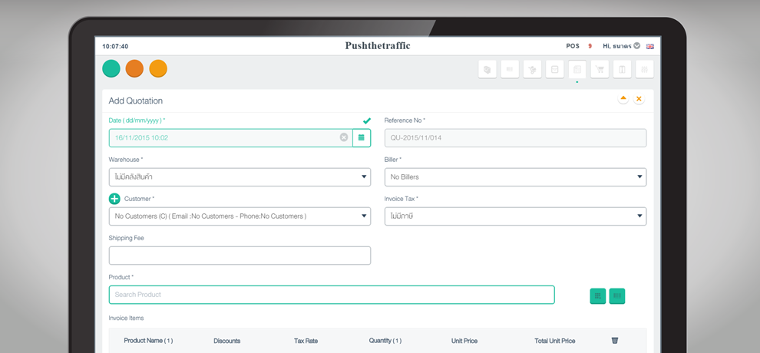Open the Customer dropdown list

(240, 216)
